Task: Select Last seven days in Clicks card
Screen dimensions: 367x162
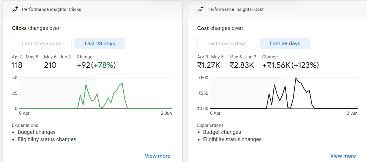Action: (x=41, y=43)
